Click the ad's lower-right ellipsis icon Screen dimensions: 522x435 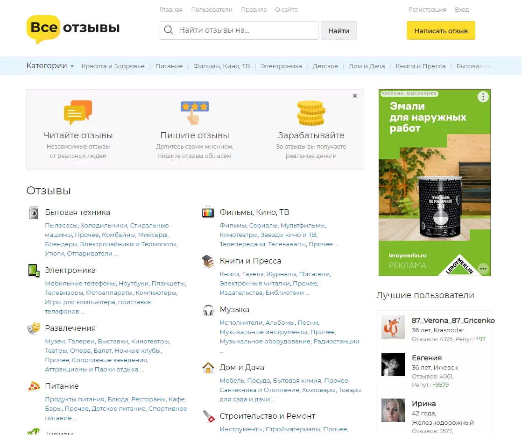click(x=483, y=268)
